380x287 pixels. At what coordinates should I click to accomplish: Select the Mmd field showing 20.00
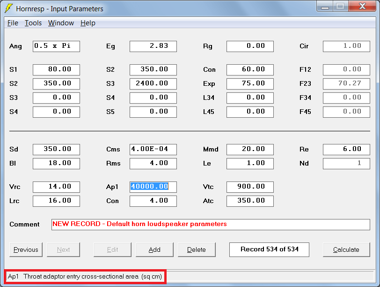click(x=250, y=150)
